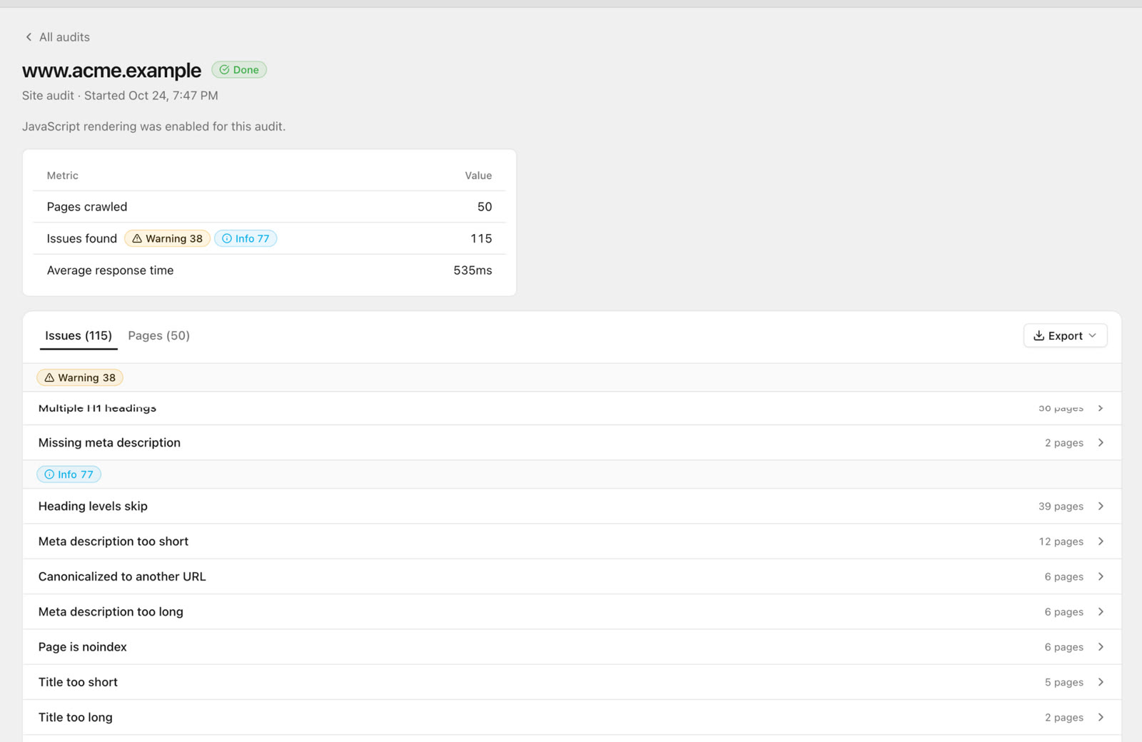Click the Metric column header

tap(63, 176)
